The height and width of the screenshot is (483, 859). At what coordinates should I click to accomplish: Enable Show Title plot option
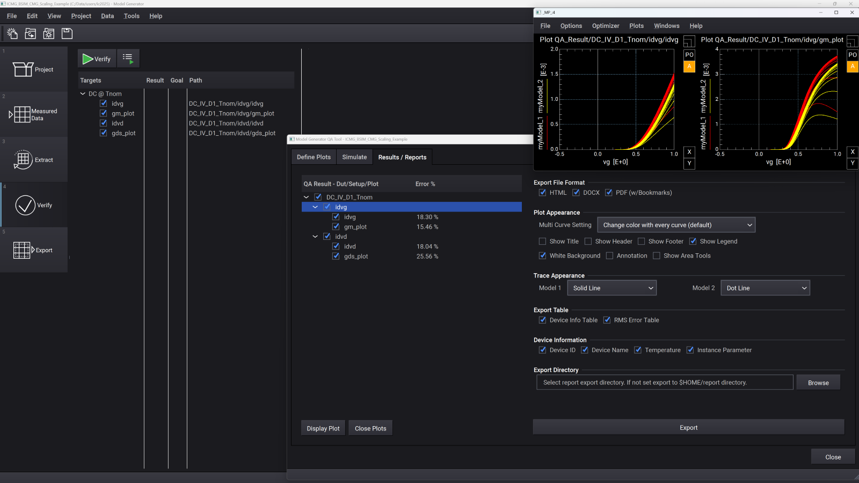coord(542,241)
